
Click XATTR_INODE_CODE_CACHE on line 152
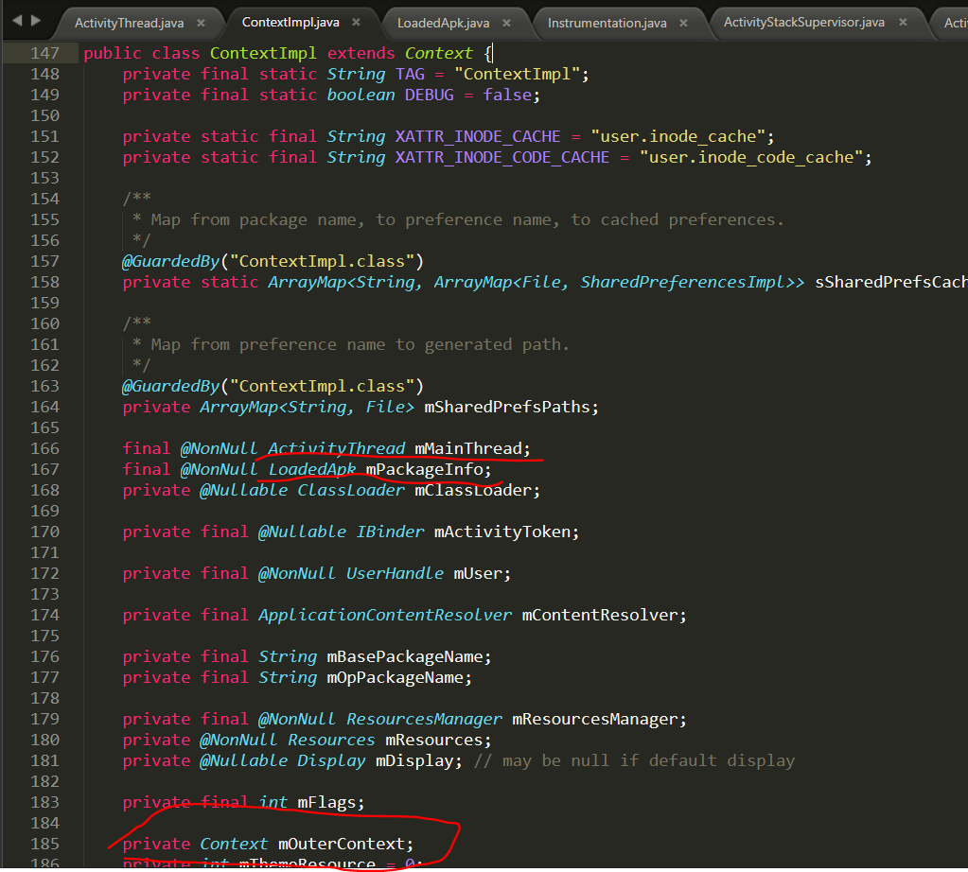tap(502, 157)
